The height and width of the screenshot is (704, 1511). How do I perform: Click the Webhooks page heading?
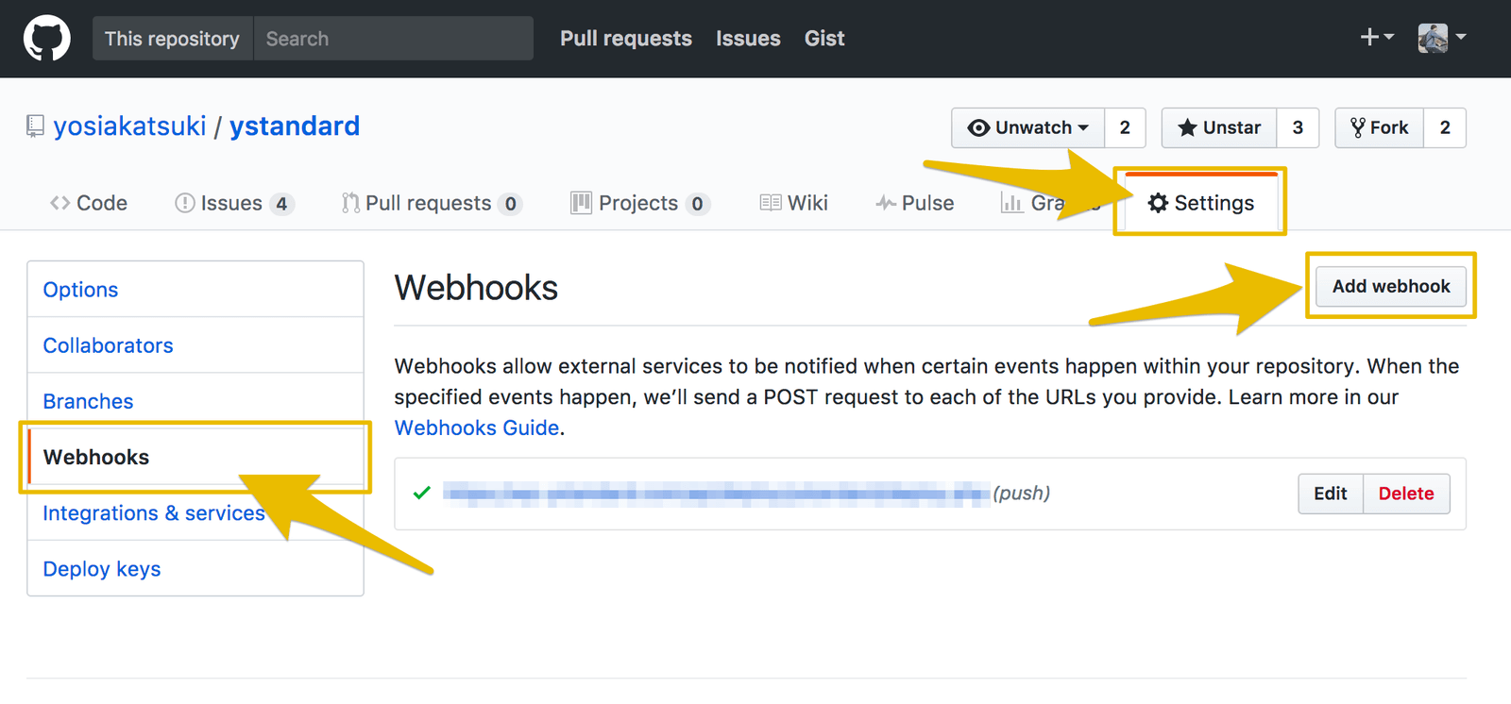click(x=476, y=288)
